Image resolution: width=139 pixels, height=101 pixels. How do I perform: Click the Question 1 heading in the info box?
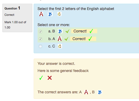(12, 8)
